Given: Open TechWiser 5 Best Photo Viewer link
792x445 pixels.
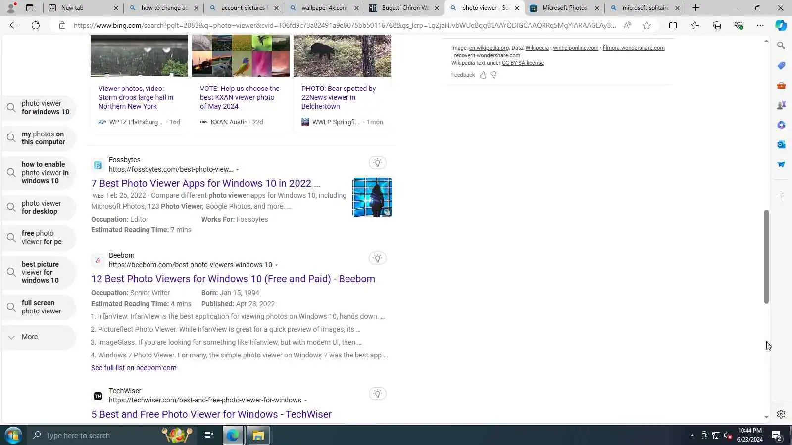Looking at the screenshot, I should click(x=211, y=414).
